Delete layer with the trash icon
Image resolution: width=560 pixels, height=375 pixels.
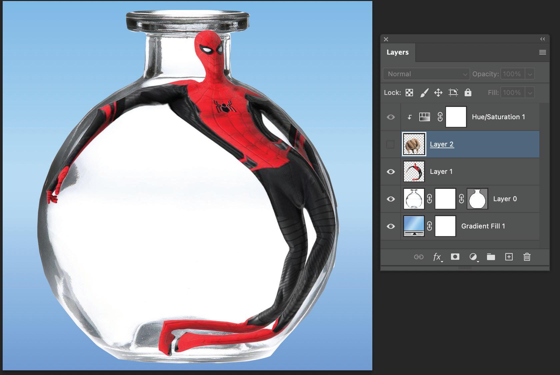[x=527, y=257]
